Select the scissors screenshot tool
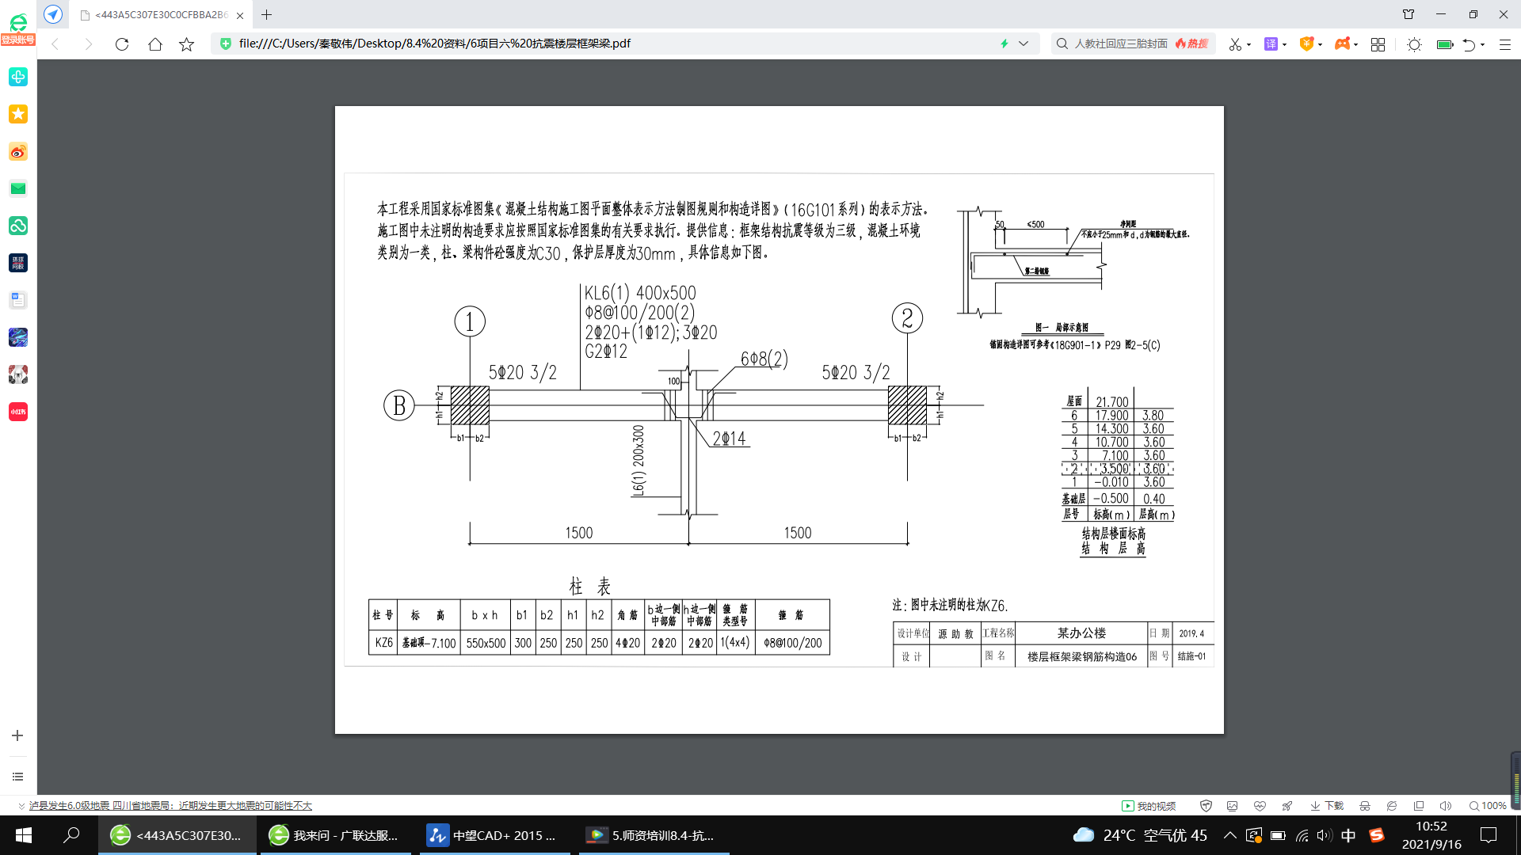The height and width of the screenshot is (855, 1521). click(x=1235, y=44)
